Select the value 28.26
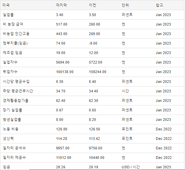 coord(61,167)
